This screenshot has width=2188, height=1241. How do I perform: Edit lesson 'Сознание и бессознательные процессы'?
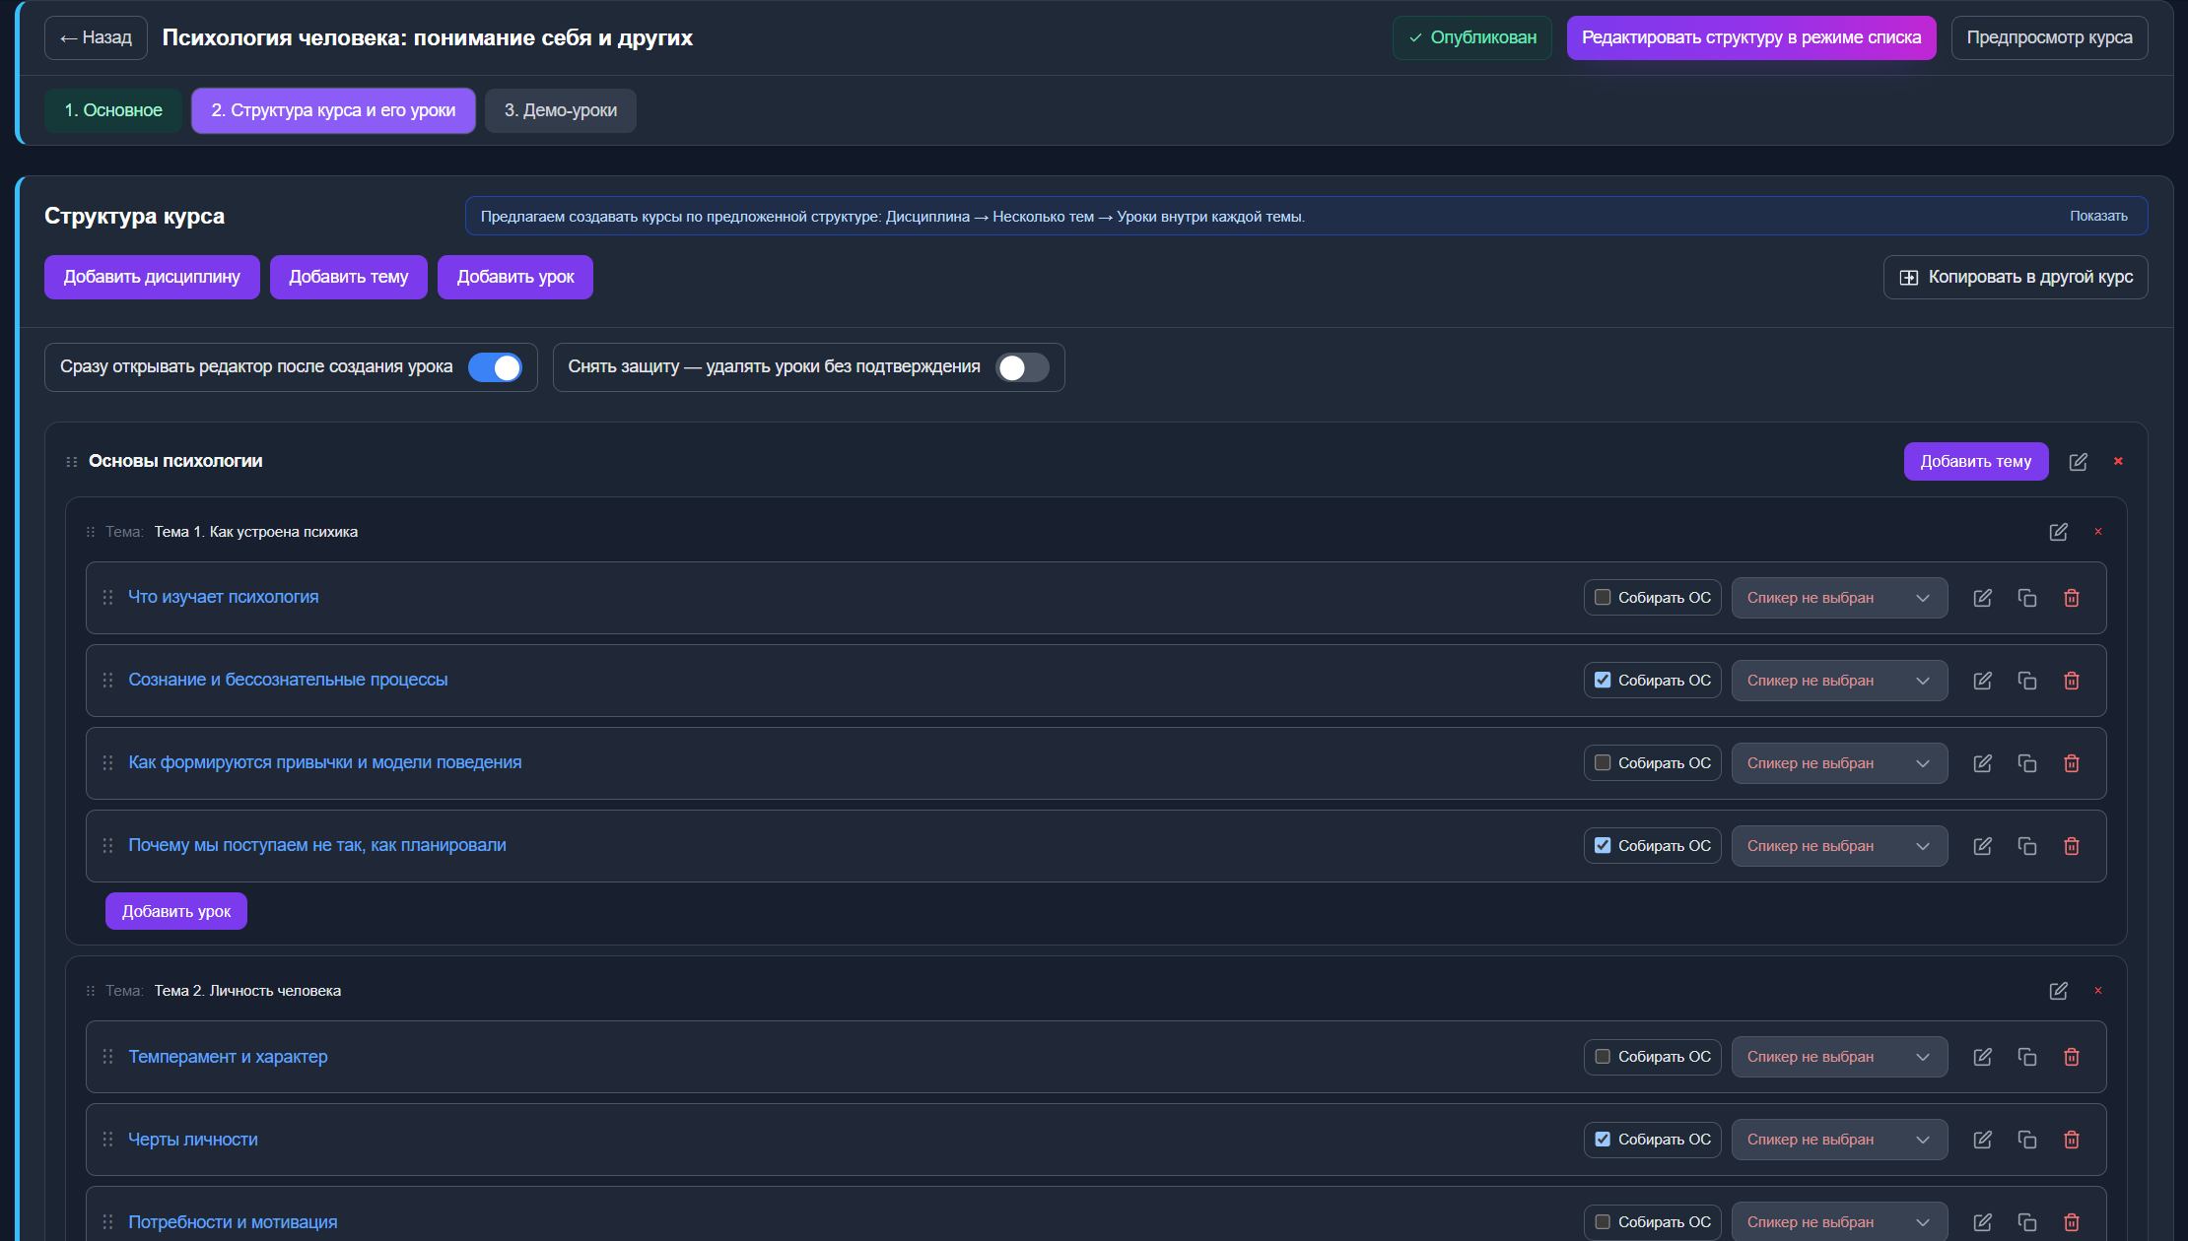point(1983,681)
